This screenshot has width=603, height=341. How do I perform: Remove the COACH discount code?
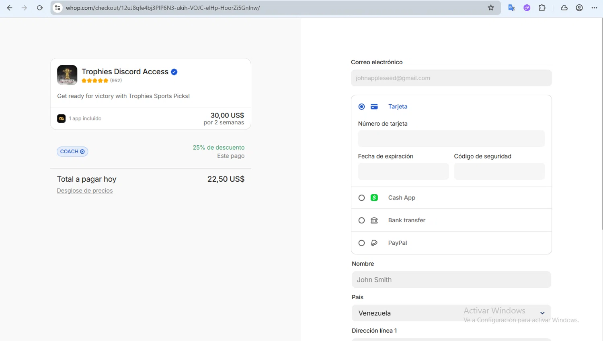82,152
